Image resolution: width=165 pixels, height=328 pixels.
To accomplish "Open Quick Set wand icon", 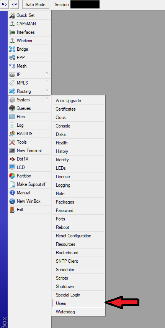I will click(12, 15).
